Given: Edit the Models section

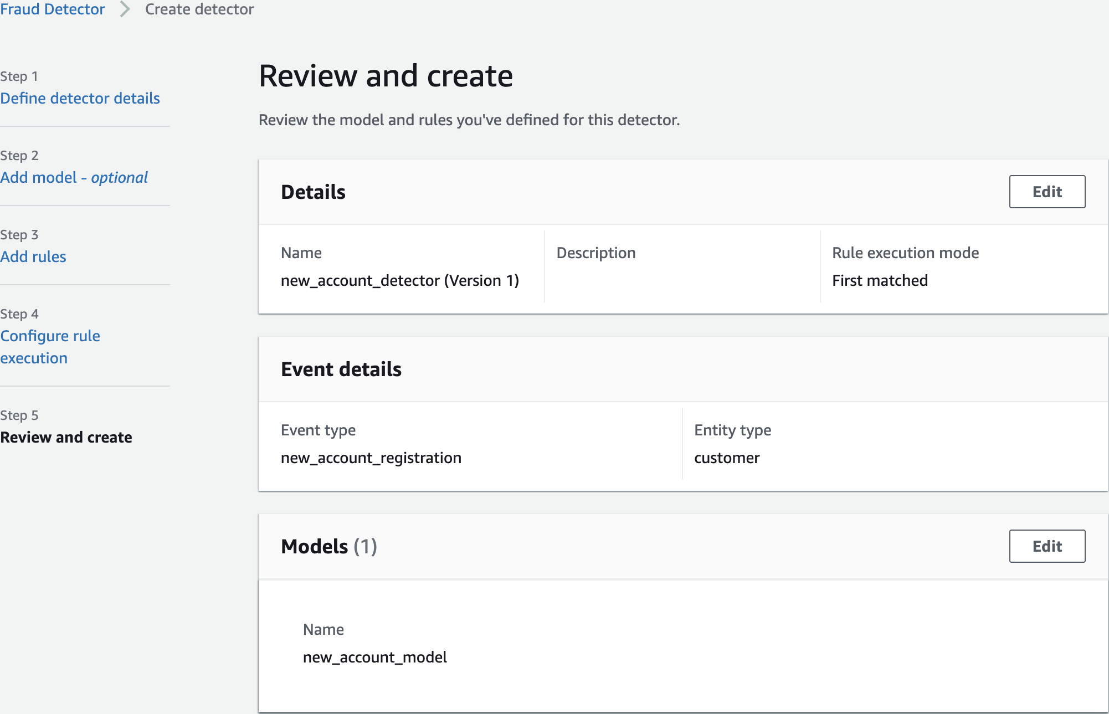Looking at the screenshot, I should [1046, 546].
